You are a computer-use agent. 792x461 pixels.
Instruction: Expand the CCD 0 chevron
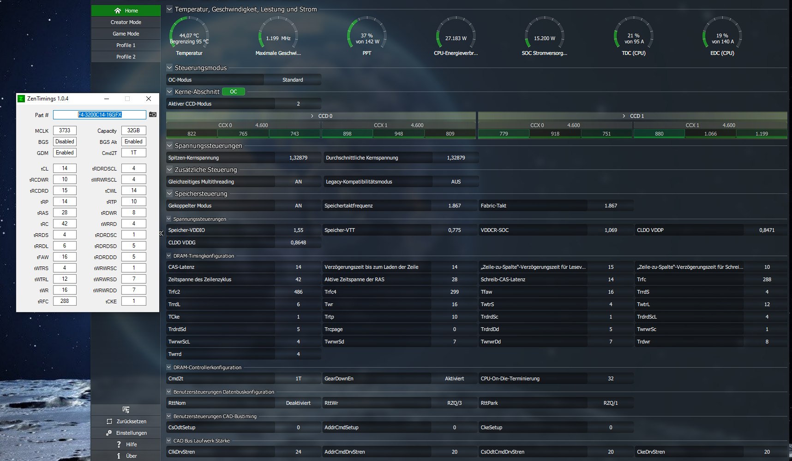tap(312, 116)
